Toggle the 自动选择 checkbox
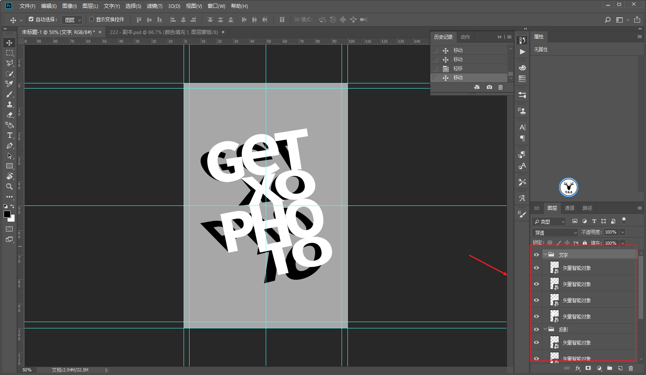 point(31,19)
